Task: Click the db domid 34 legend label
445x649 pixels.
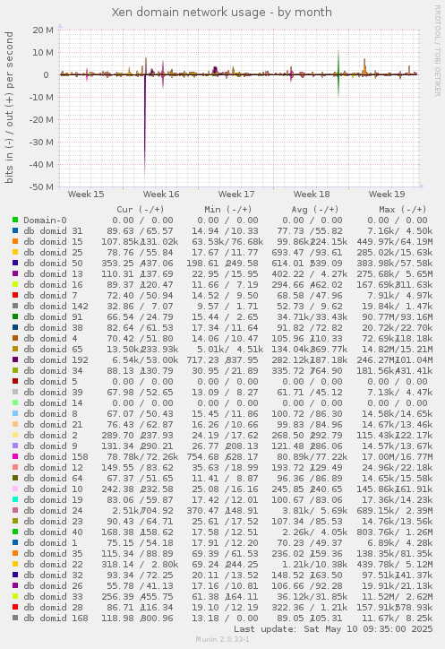Action: click(x=53, y=371)
